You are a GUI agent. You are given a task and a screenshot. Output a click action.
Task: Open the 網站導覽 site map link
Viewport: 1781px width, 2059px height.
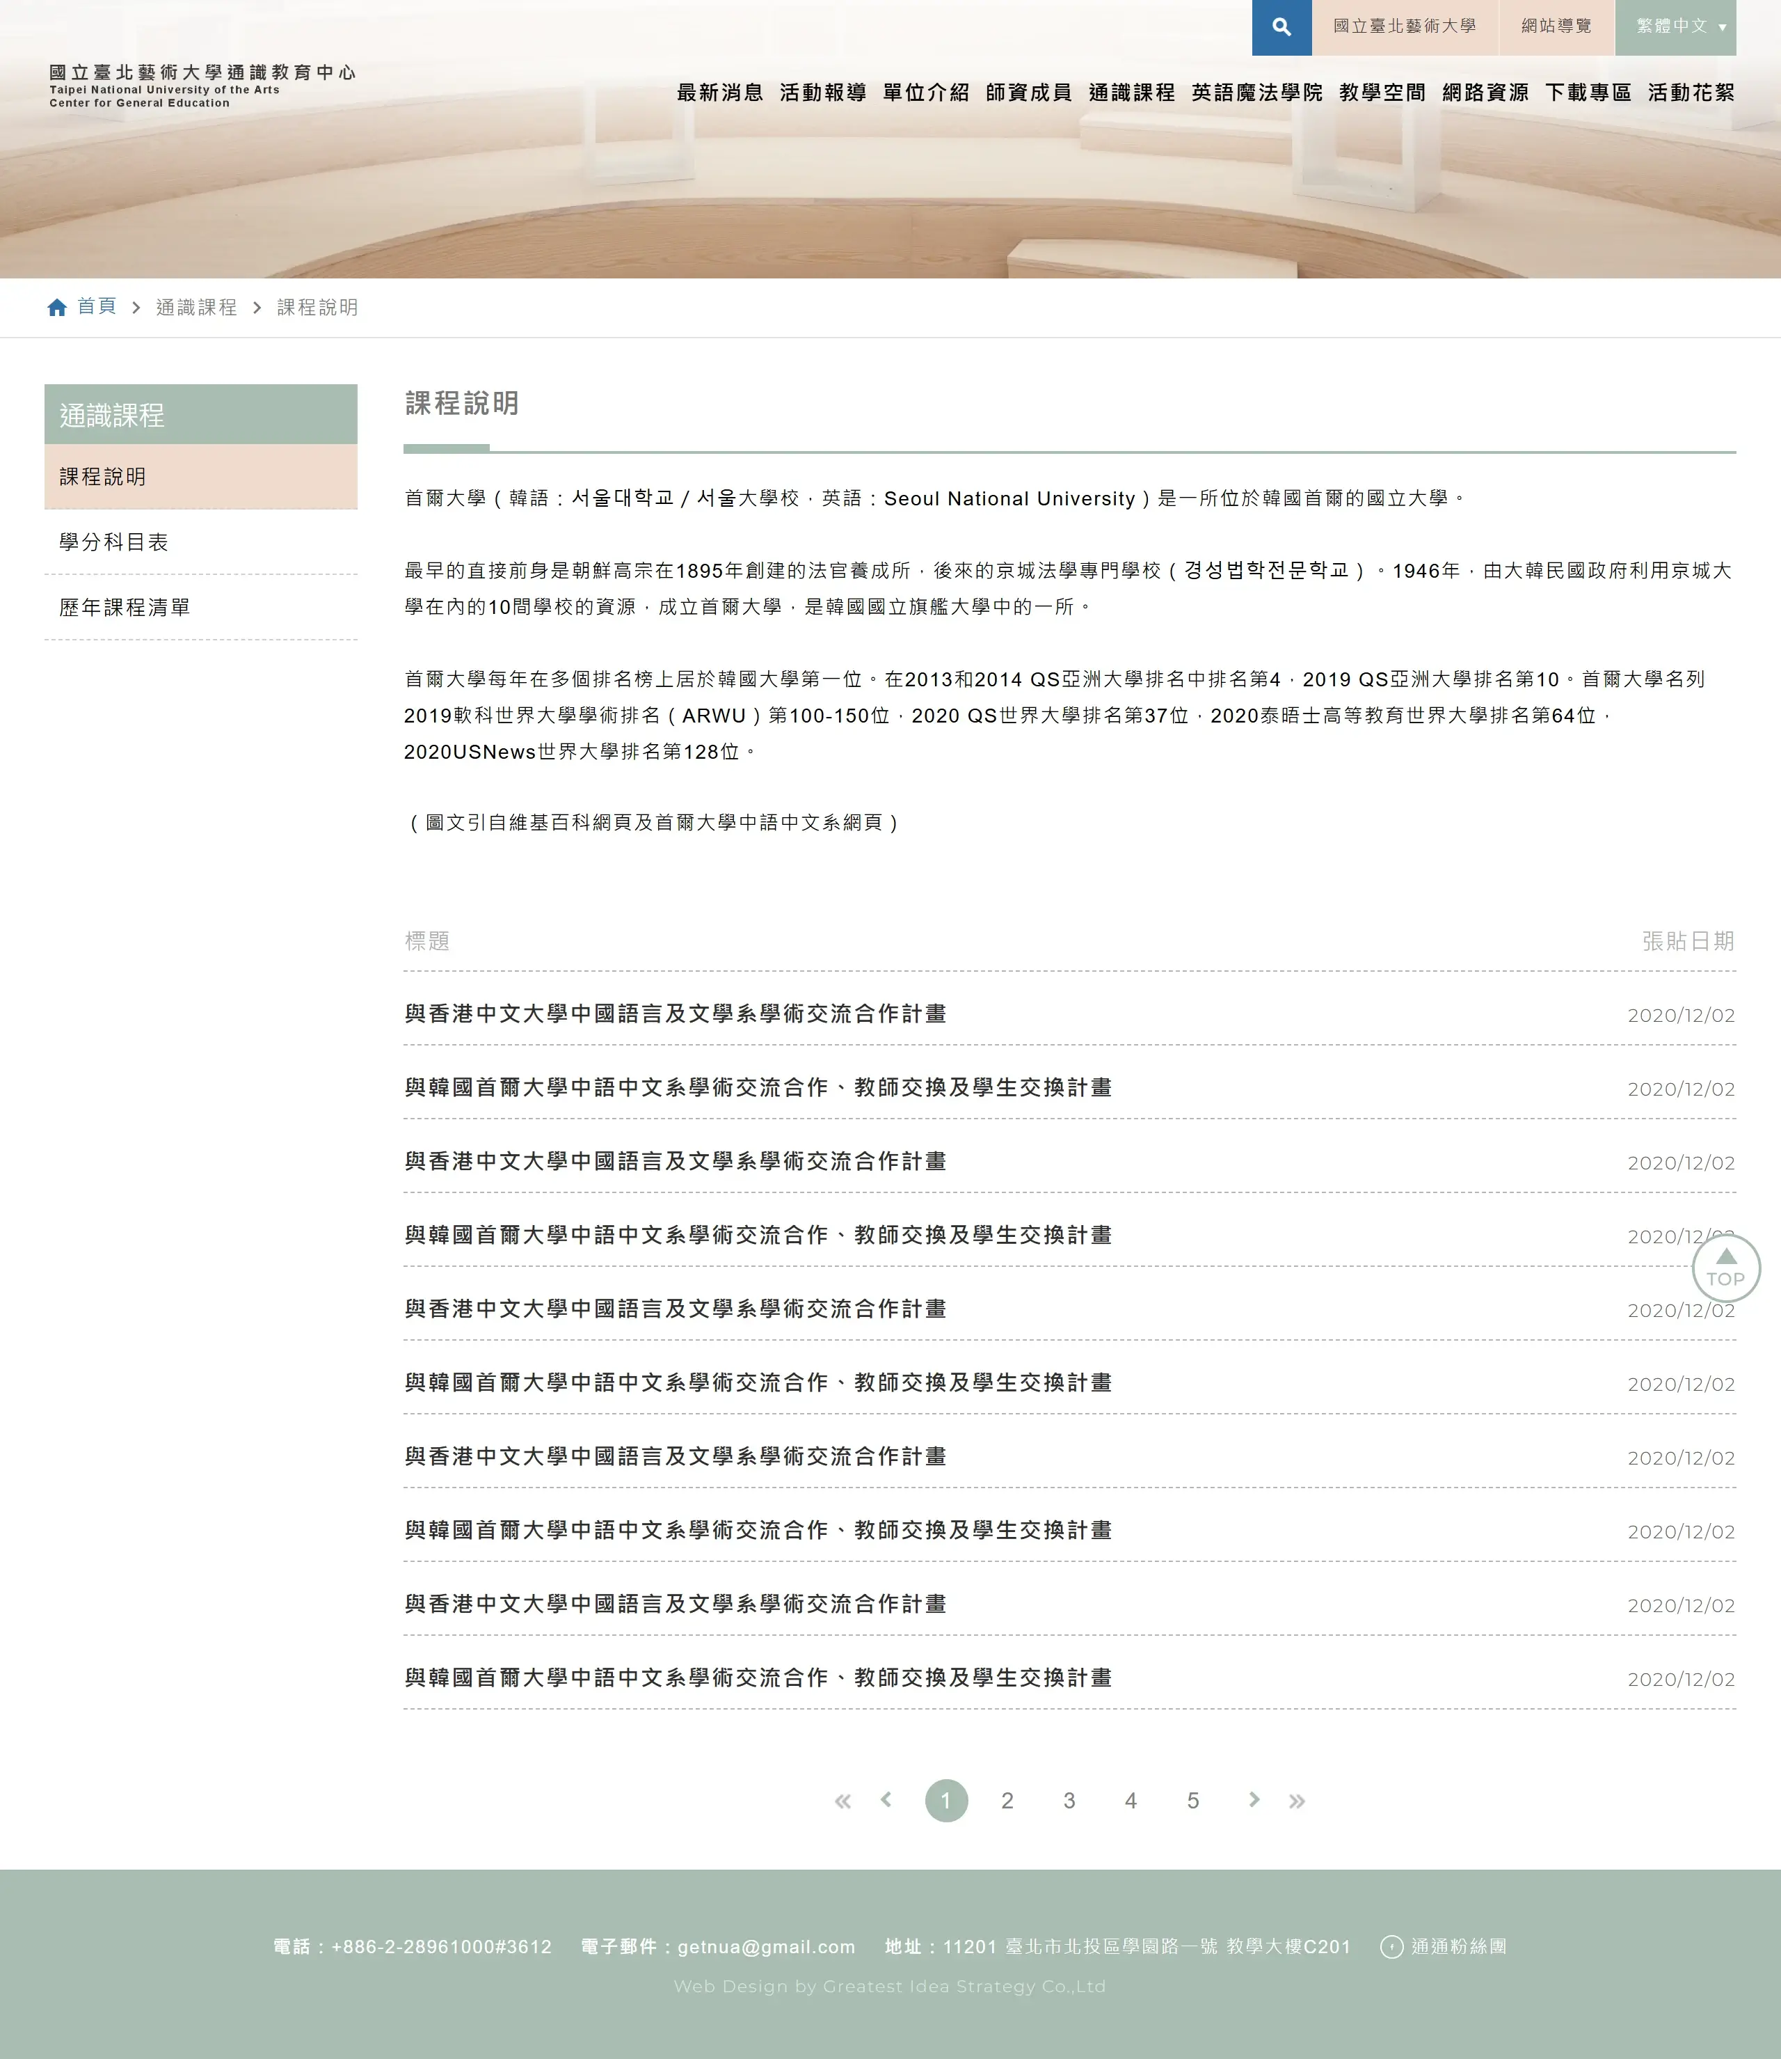click(1556, 27)
